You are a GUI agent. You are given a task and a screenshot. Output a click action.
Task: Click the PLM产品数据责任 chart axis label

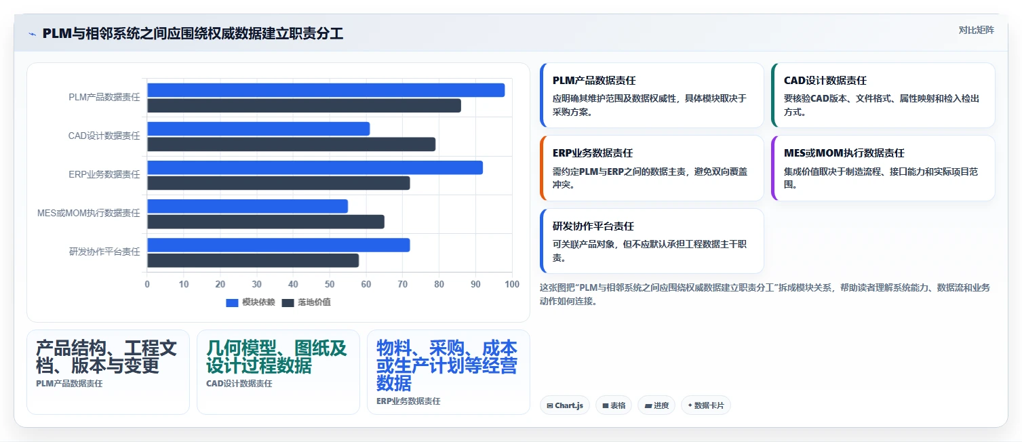pos(104,98)
